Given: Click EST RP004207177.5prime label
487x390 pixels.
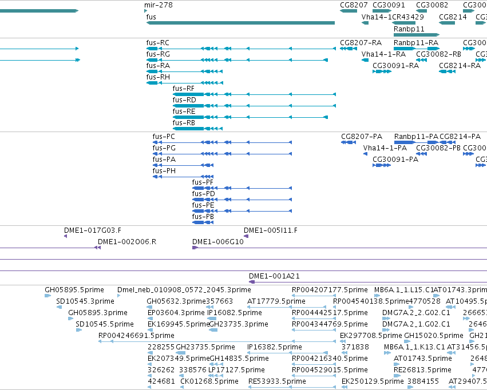Looking at the screenshot, I should [330, 290].
